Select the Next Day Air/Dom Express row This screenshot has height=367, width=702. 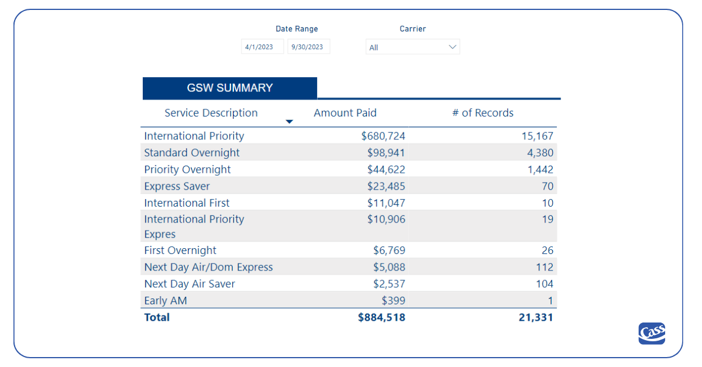pyautogui.click(x=349, y=267)
